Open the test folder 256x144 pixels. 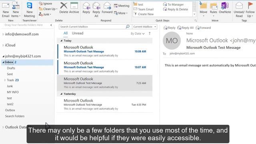coord(9,98)
